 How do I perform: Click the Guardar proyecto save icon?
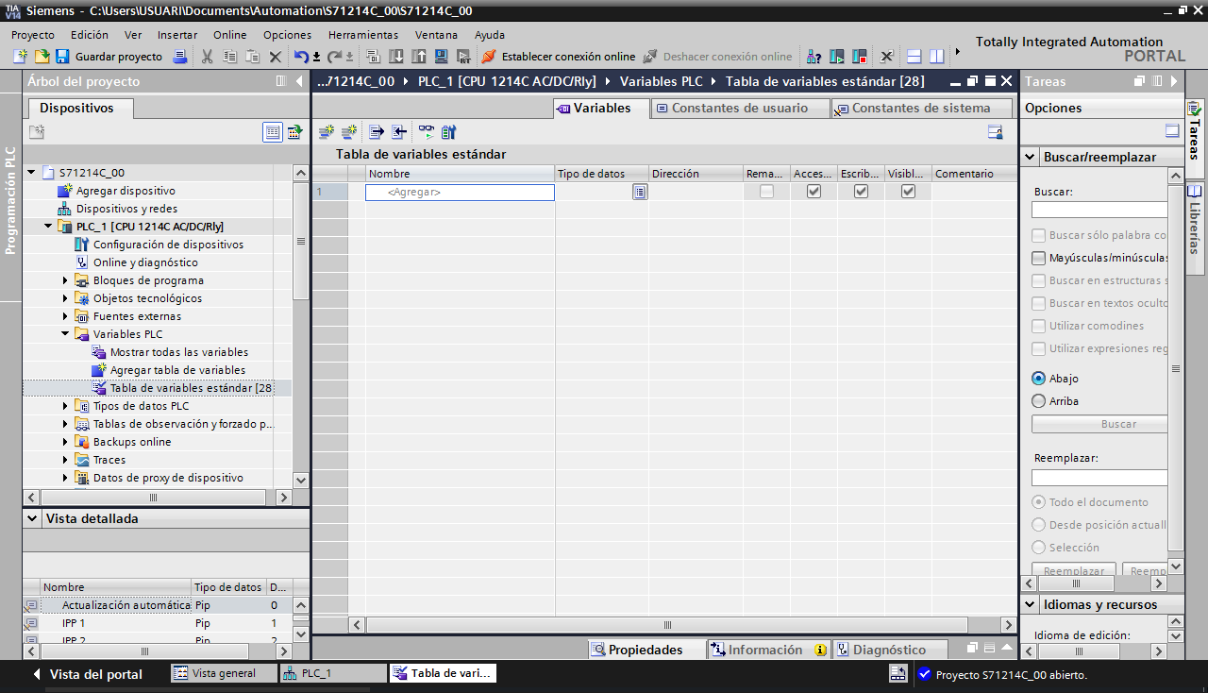coord(62,57)
